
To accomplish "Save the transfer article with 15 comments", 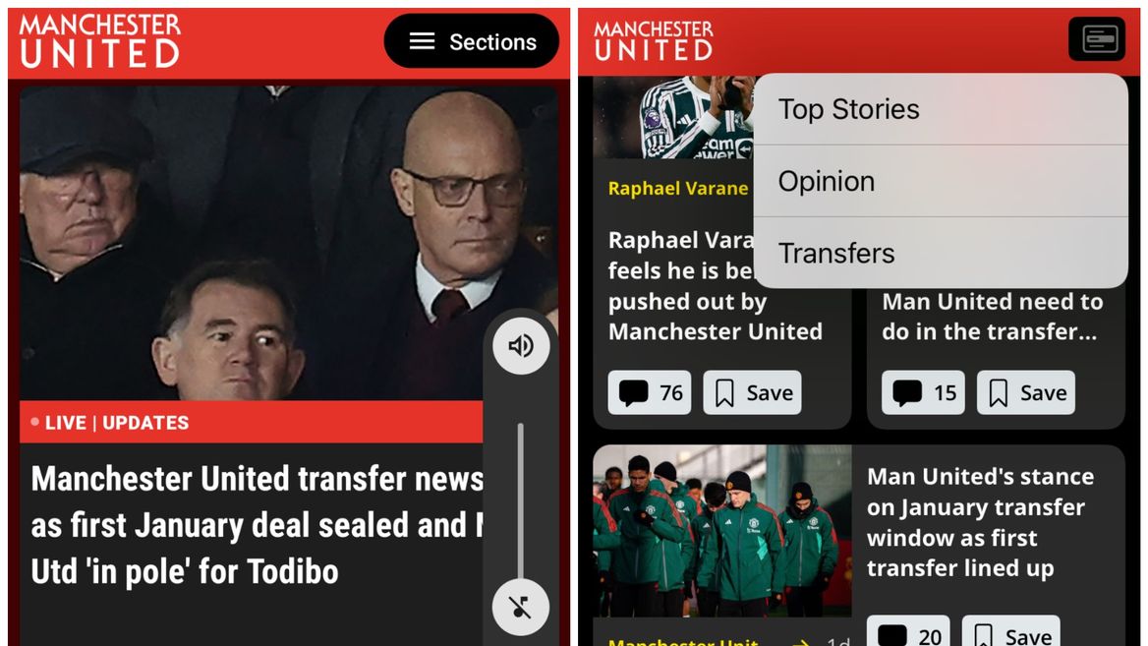I will pos(1026,392).
